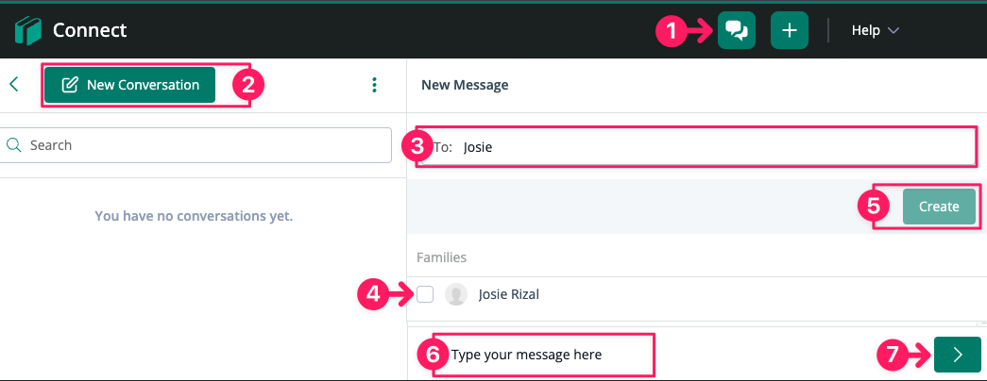Viewport: 987px width, 381px height.
Task: Send message with the arrow button
Action: (958, 355)
